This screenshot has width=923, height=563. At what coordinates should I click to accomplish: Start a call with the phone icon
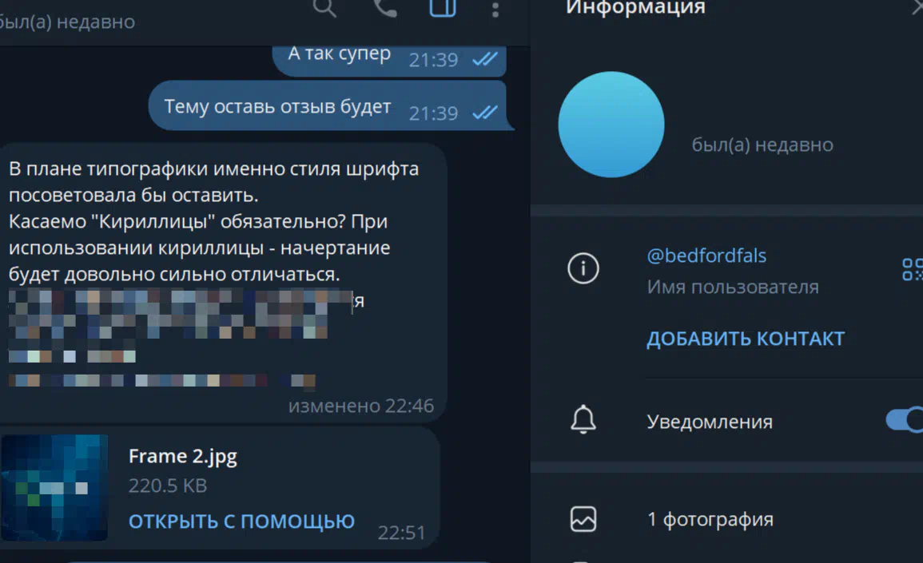coord(385,7)
